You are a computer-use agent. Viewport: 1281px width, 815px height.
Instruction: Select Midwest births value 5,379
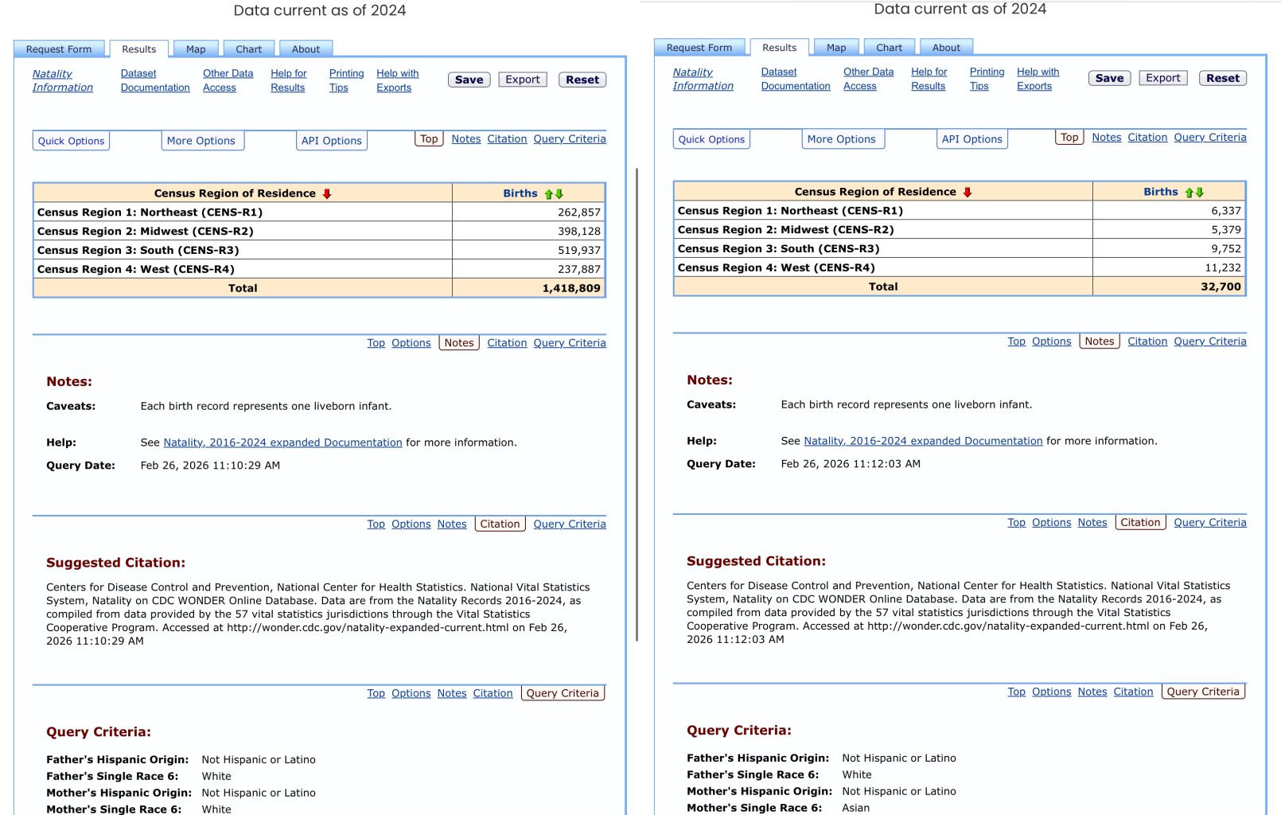click(1226, 230)
